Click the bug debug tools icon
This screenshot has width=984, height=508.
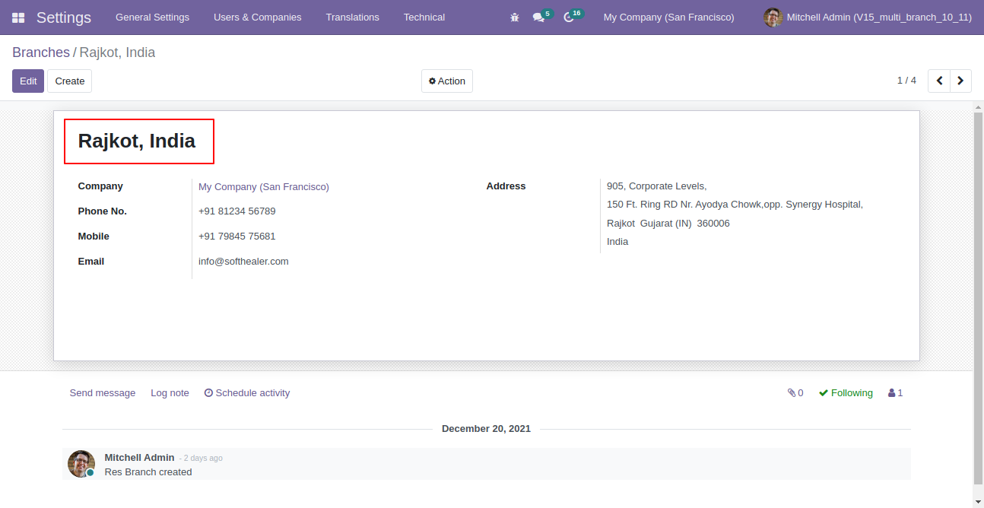(x=515, y=17)
